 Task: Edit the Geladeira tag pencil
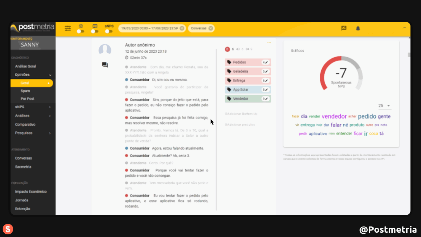click(267, 71)
